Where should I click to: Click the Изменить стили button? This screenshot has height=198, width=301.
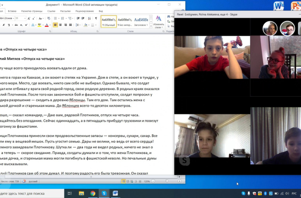pyautogui.click(x=159, y=22)
